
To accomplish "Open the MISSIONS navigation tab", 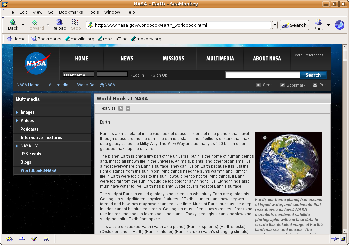I will 173,58.
